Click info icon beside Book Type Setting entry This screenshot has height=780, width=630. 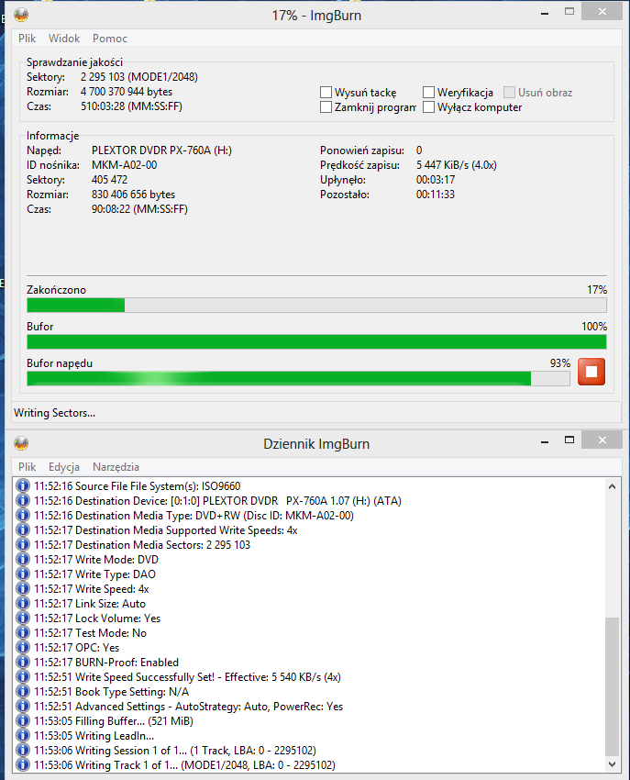[22, 691]
